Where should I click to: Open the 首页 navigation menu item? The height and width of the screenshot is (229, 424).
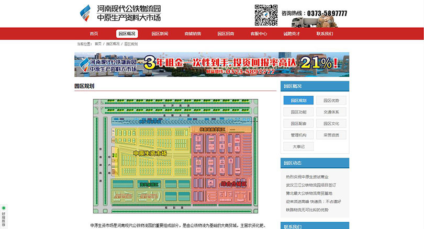pyautogui.click(x=94, y=33)
